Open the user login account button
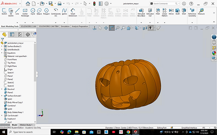 pos(184,4)
